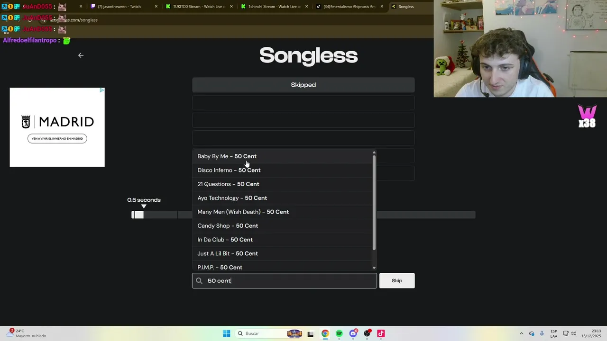Screen dimensions: 607x341
Task: Pick Ayo Technology – 50 Cent
Action: (x=282, y=198)
